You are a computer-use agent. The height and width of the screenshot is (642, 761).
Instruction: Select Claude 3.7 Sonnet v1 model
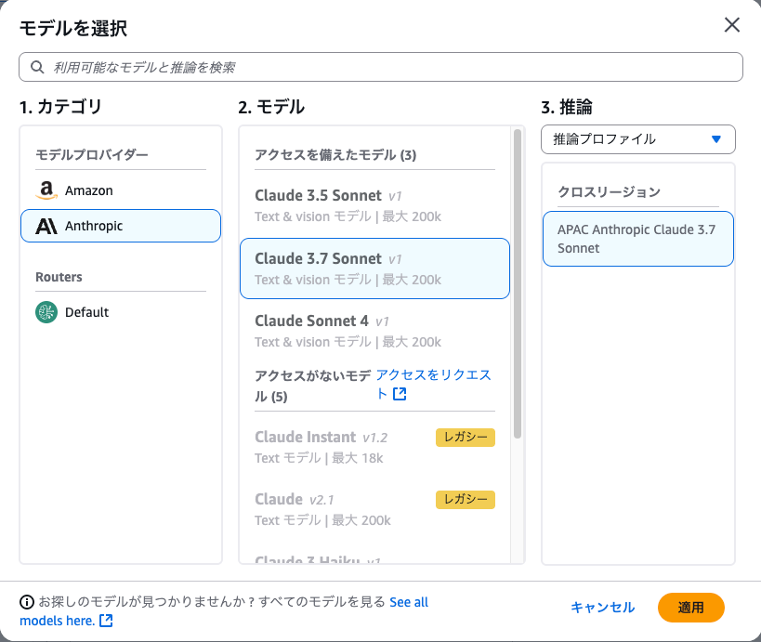[x=374, y=269]
